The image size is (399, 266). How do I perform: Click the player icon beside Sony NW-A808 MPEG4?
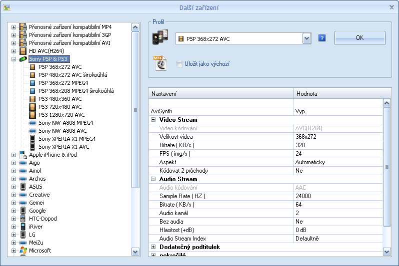point(32,123)
